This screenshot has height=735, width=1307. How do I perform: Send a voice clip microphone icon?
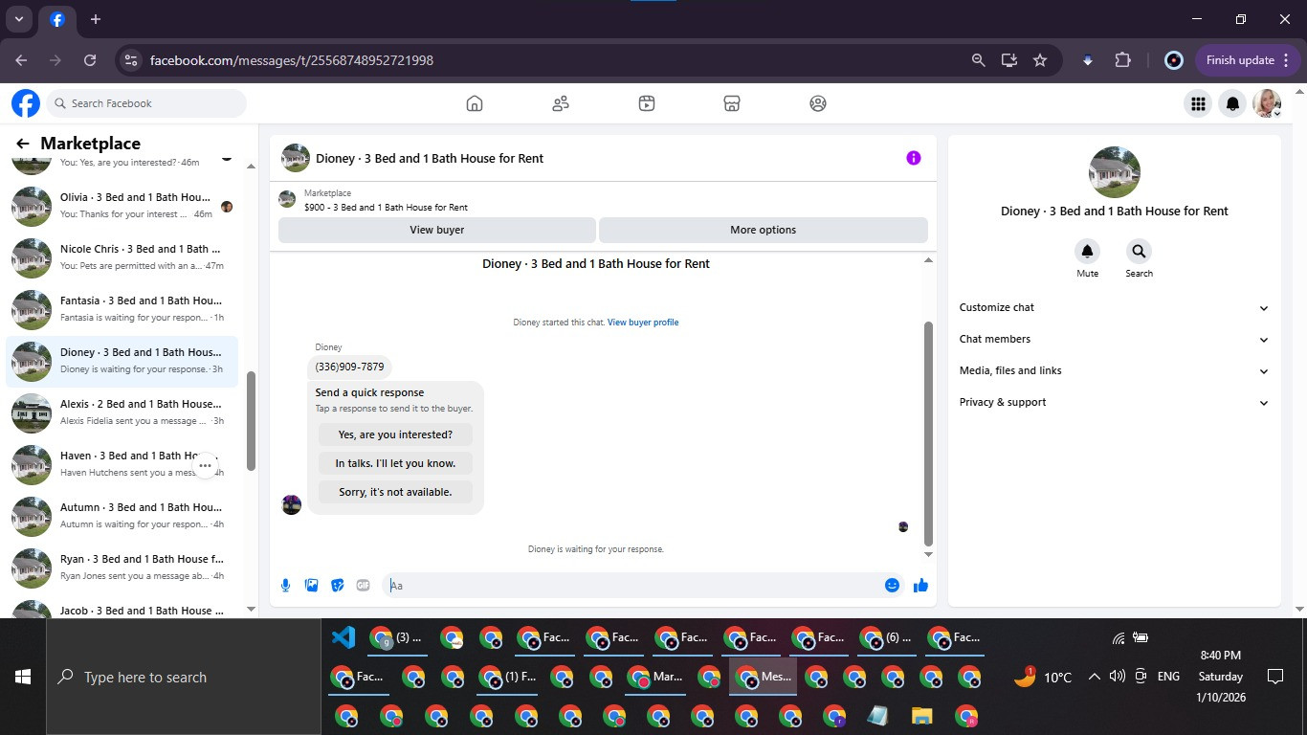pos(285,586)
